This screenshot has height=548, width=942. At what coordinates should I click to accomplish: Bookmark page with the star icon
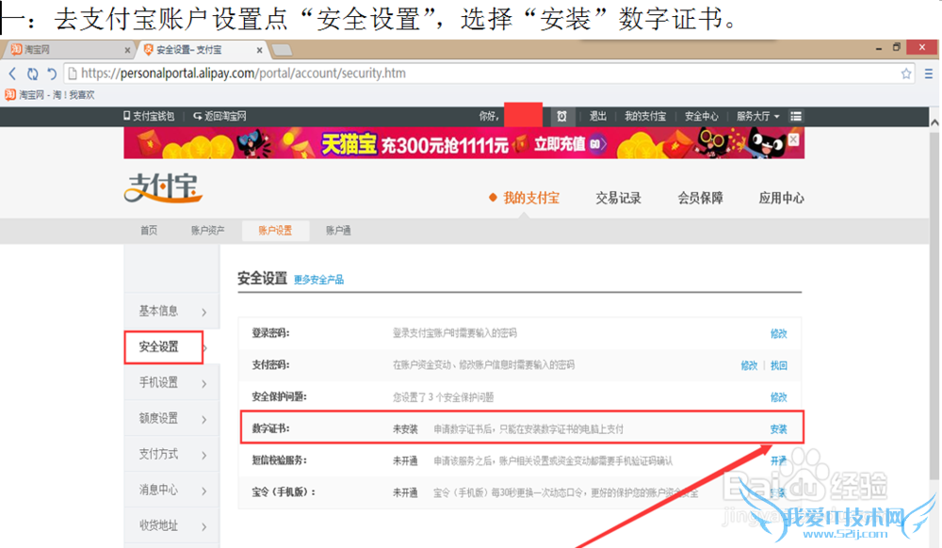click(906, 73)
